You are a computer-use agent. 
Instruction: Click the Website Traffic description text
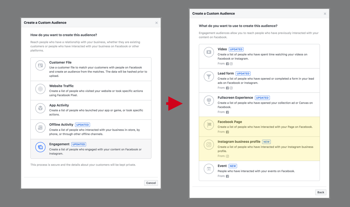click(x=96, y=93)
